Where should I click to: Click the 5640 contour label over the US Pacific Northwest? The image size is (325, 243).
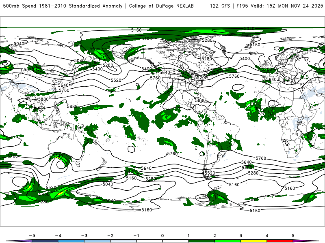[x=165, y=73]
